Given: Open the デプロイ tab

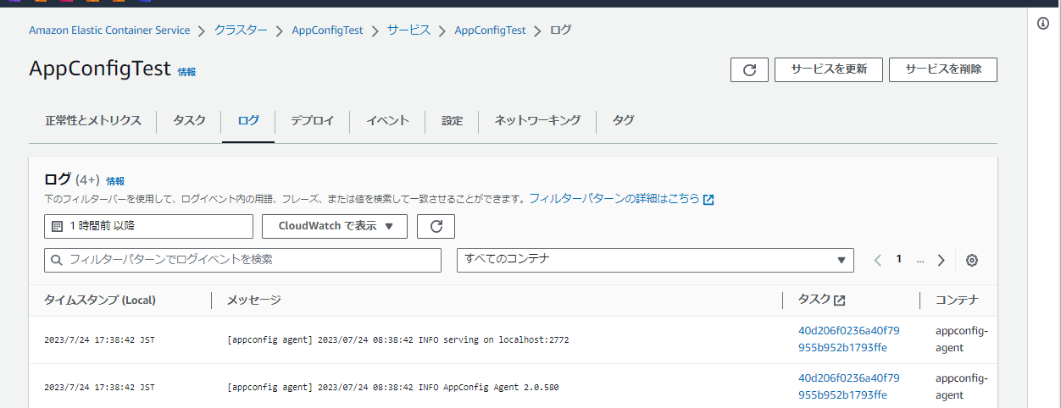Looking at the screenshot, I should click(x=312, y=121).
